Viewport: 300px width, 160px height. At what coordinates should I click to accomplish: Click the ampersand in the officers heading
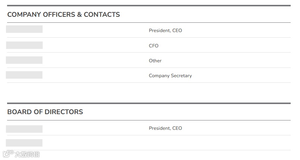click(x=79, y=15)
